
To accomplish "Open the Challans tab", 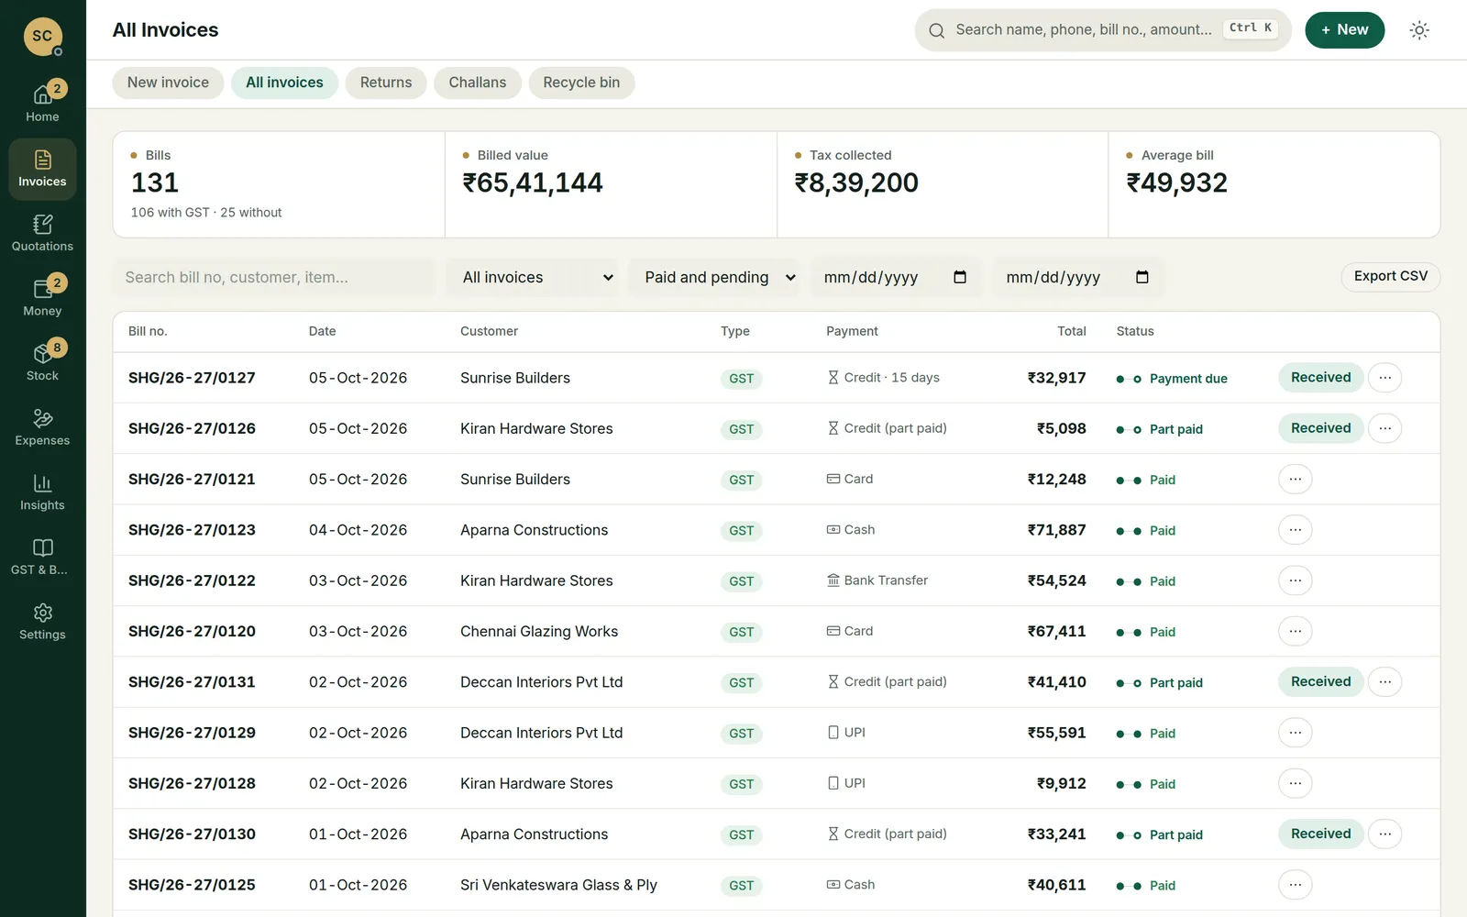I will pyautogui.click(x=478, y=83).
